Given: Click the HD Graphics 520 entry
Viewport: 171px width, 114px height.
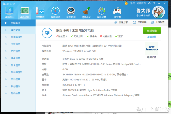Looking at the screenshot, I should (x=85, y=80).
